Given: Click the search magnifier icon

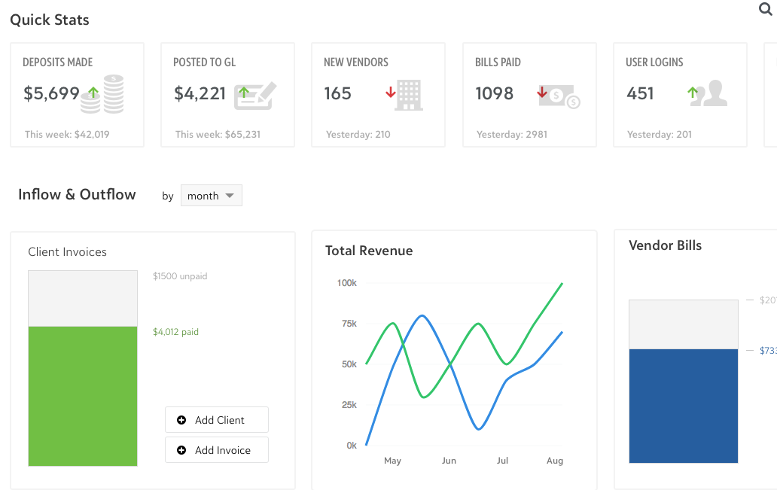Looking at the screenshot, I should pyautogui.click(x=766, y=9).
